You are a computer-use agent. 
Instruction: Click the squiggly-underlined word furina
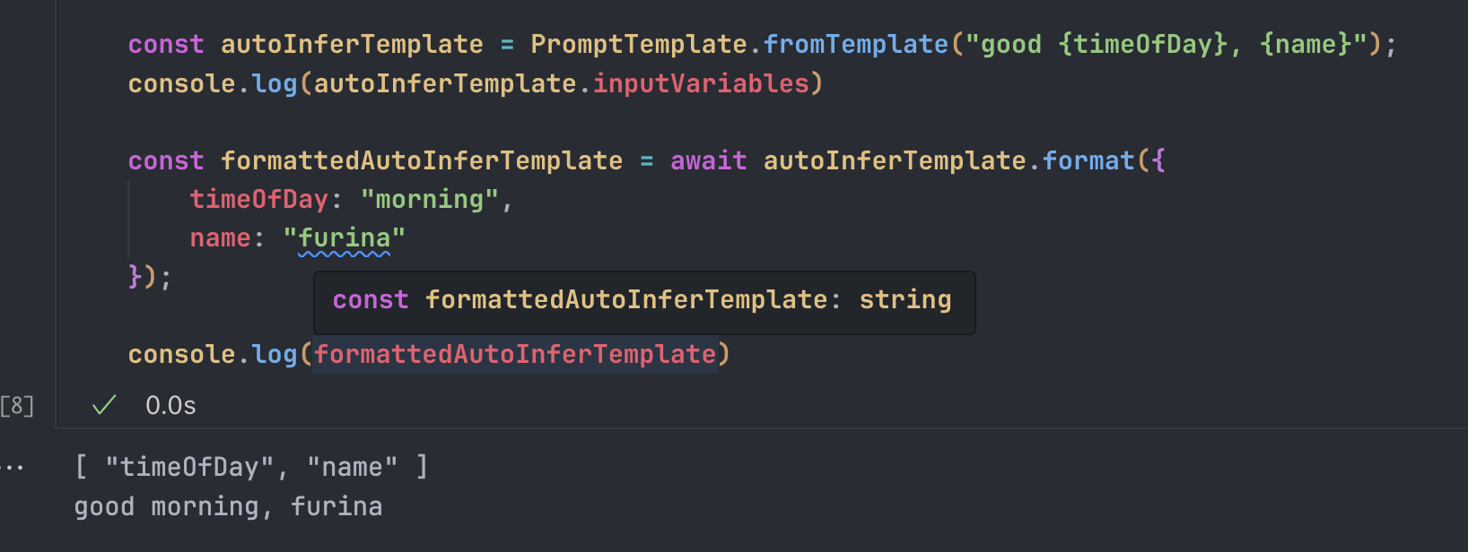345,238
